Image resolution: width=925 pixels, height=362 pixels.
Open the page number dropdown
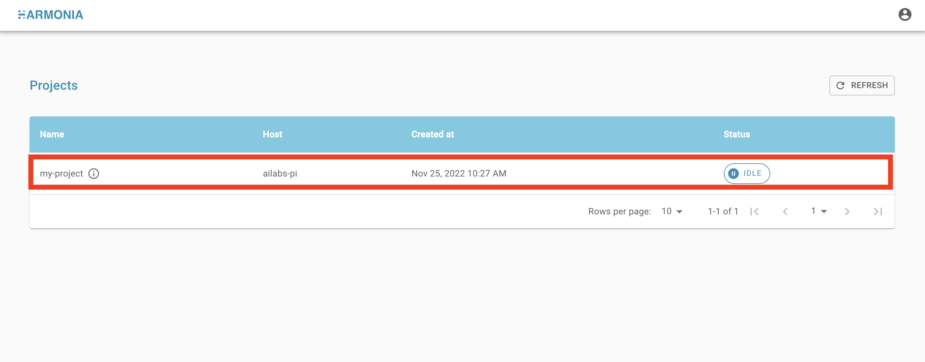point(819,211)
